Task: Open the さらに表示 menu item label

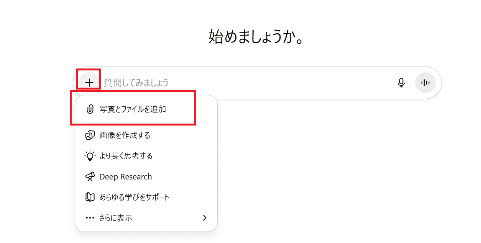Action: point(116,218)
